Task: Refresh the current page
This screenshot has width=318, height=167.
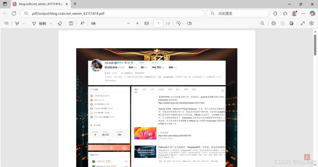Action: click(14, 14)
